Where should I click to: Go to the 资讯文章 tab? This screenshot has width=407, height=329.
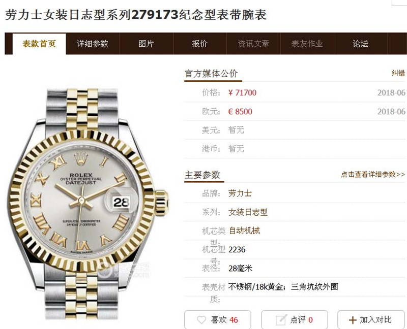253,44
